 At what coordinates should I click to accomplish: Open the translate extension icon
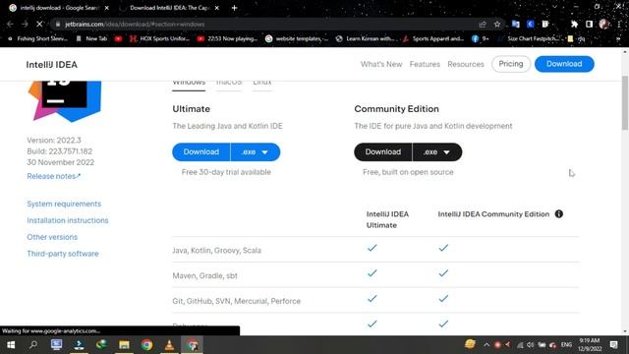click(x=515, y=24)
